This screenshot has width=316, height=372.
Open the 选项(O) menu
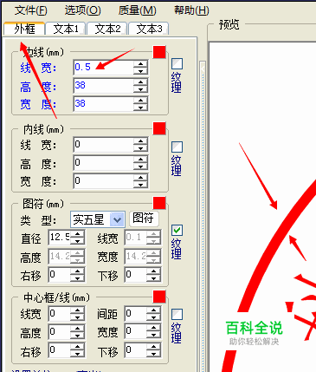83,10
